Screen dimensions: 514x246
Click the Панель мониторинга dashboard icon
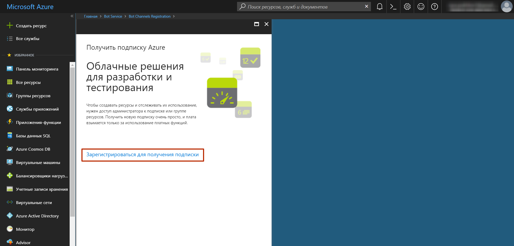pyautogui.click(x=10, y=69)
